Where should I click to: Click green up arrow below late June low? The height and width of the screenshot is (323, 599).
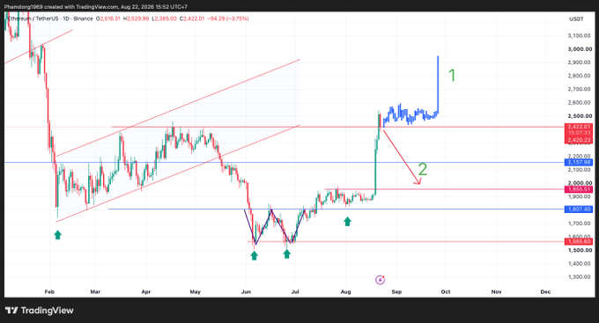(287, 253)
